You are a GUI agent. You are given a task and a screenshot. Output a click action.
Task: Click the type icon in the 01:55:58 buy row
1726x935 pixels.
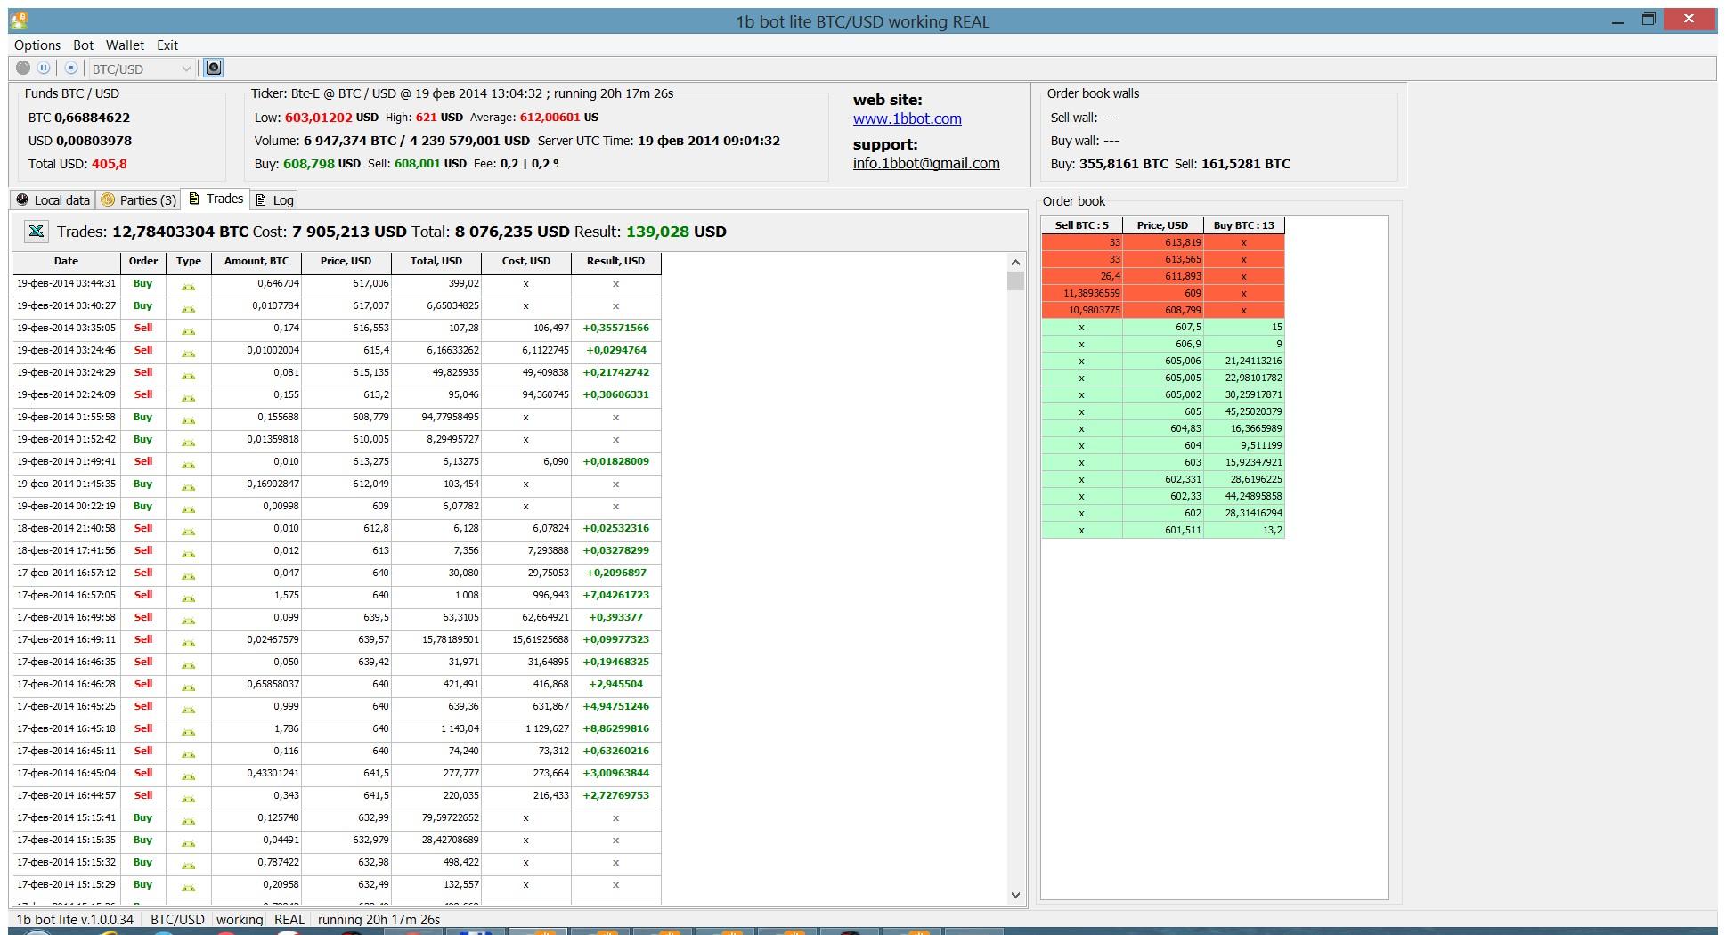[x=188, y=419]
